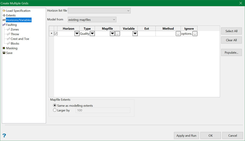245x141 pixels.
Task: Click the Save disk icon
Action: (4, 53)
